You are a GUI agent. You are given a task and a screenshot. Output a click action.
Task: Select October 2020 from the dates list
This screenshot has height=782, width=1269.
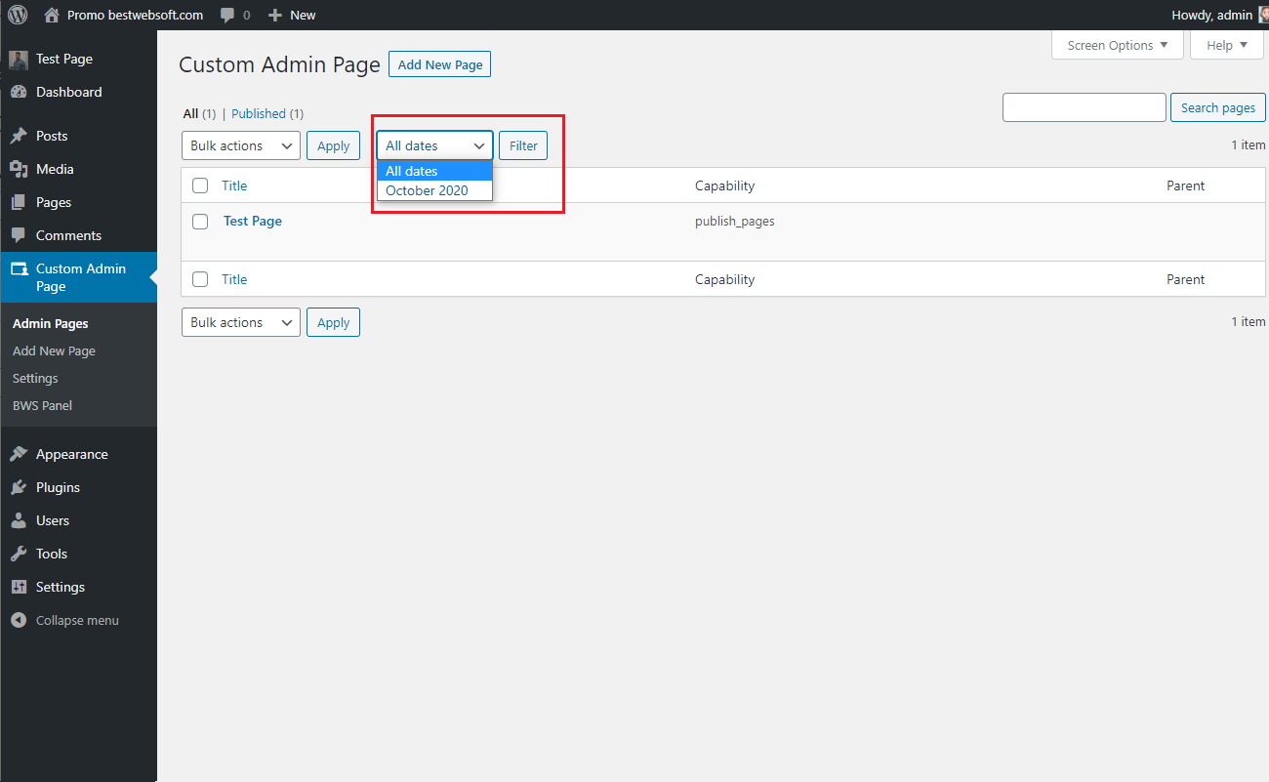[435, 190]
